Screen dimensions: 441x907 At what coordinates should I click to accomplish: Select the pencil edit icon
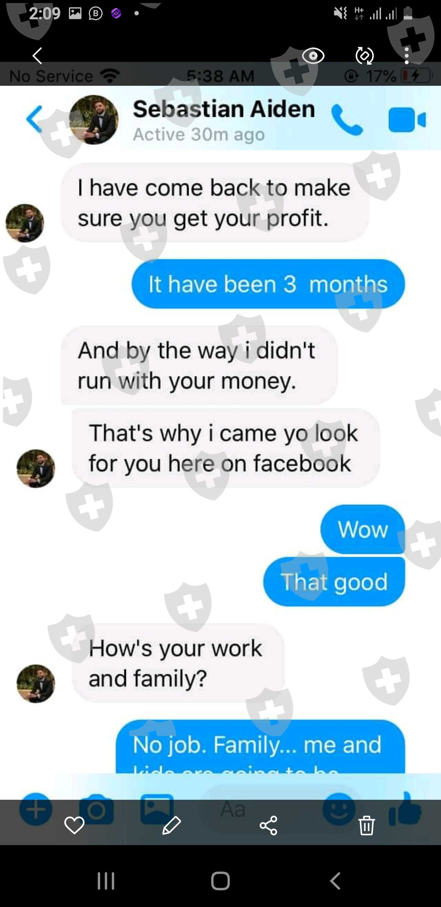[171, 825]
